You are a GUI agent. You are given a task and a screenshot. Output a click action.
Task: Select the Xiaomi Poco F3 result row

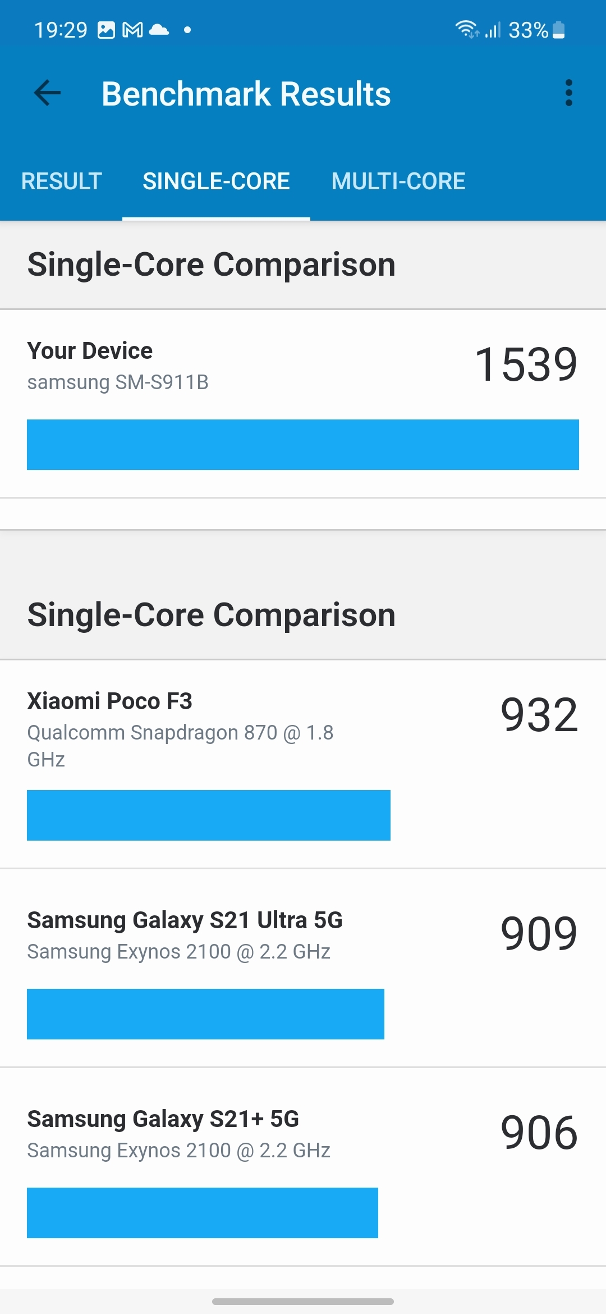point(224,730)
